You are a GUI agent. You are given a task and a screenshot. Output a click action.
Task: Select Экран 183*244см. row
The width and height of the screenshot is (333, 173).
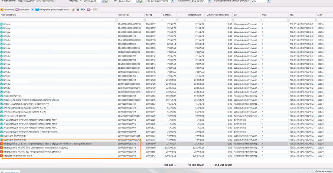(166, 96)
